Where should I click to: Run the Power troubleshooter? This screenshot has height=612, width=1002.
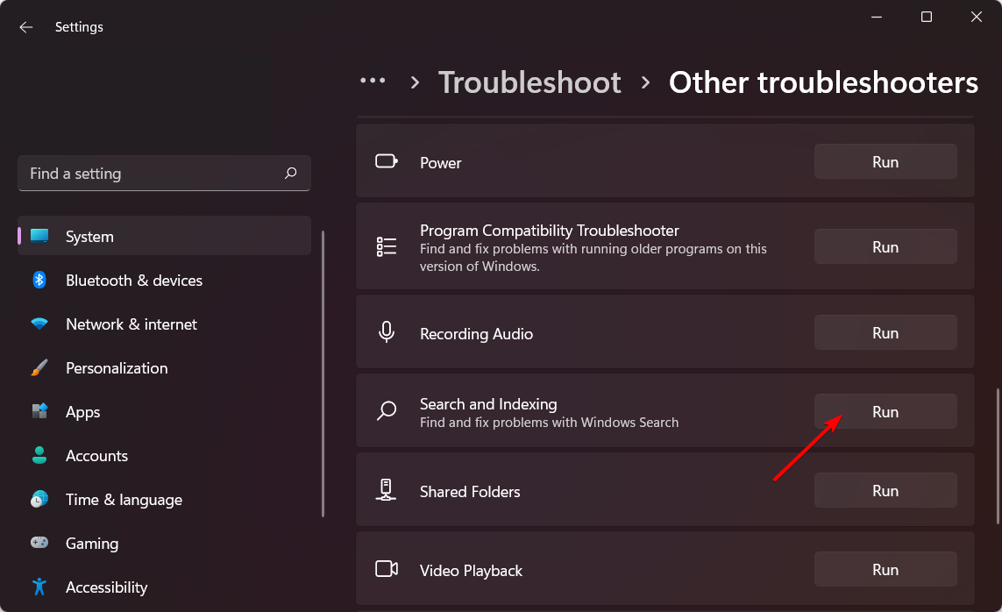[885, 161]
